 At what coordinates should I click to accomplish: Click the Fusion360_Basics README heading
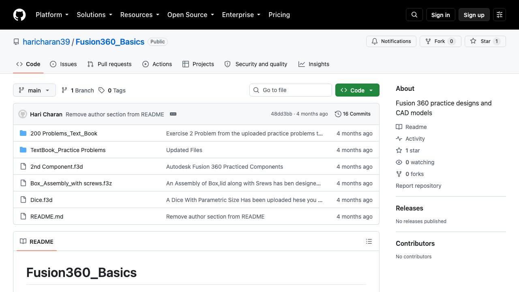click(81, 273)
